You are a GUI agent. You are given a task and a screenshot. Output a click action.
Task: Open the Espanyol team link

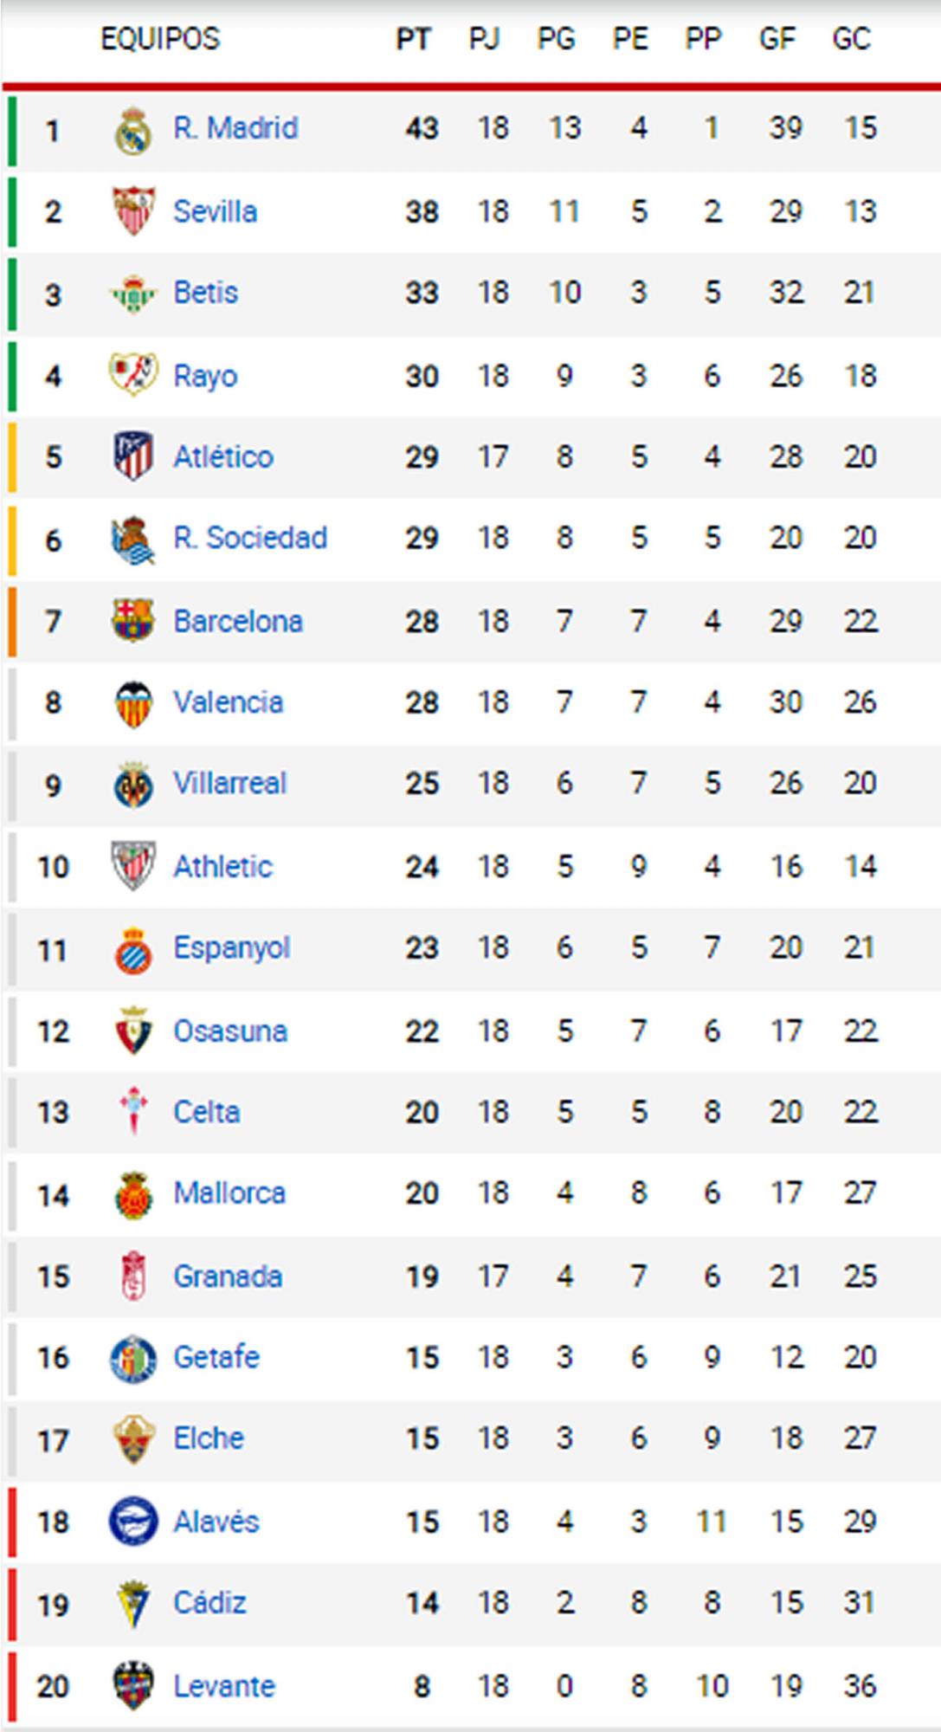[231, 947]
